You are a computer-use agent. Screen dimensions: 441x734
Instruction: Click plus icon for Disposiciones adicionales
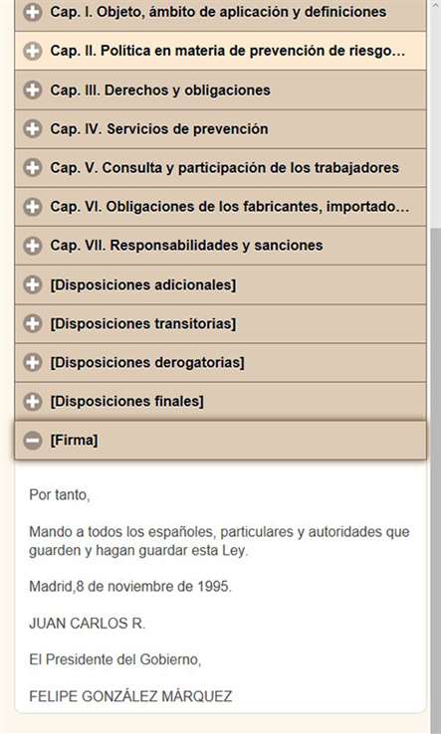(32, 284)
